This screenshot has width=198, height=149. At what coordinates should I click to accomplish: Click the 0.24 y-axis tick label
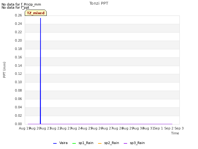coord(18,24)
